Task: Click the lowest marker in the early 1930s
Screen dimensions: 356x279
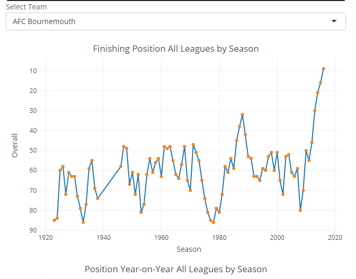Action: point(83,223)
